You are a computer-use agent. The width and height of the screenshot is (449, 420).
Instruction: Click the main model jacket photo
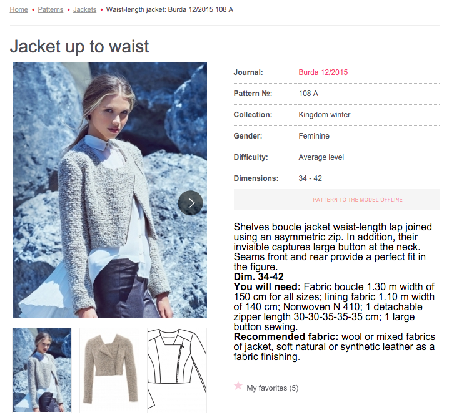110,190
